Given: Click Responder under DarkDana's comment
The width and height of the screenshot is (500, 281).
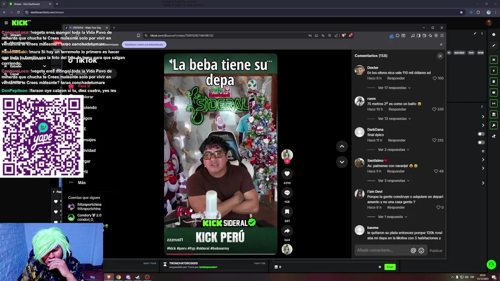Looking at the screenshot, I should pos(397,140).
